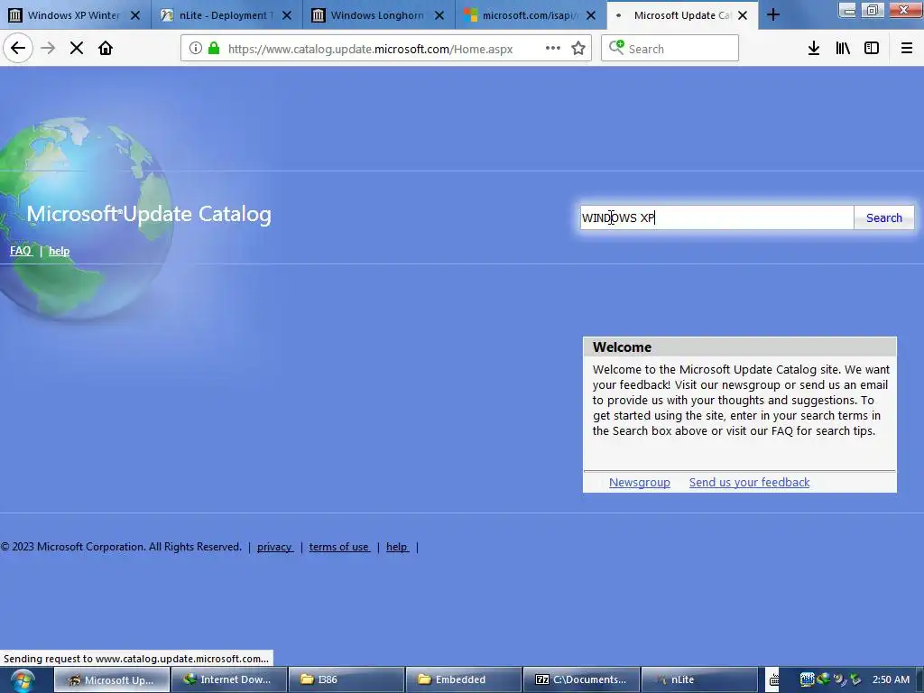The height and width of the screenshot is (693, 924).
Task: Open the Newsgroup link
Action: click(640, 482)
